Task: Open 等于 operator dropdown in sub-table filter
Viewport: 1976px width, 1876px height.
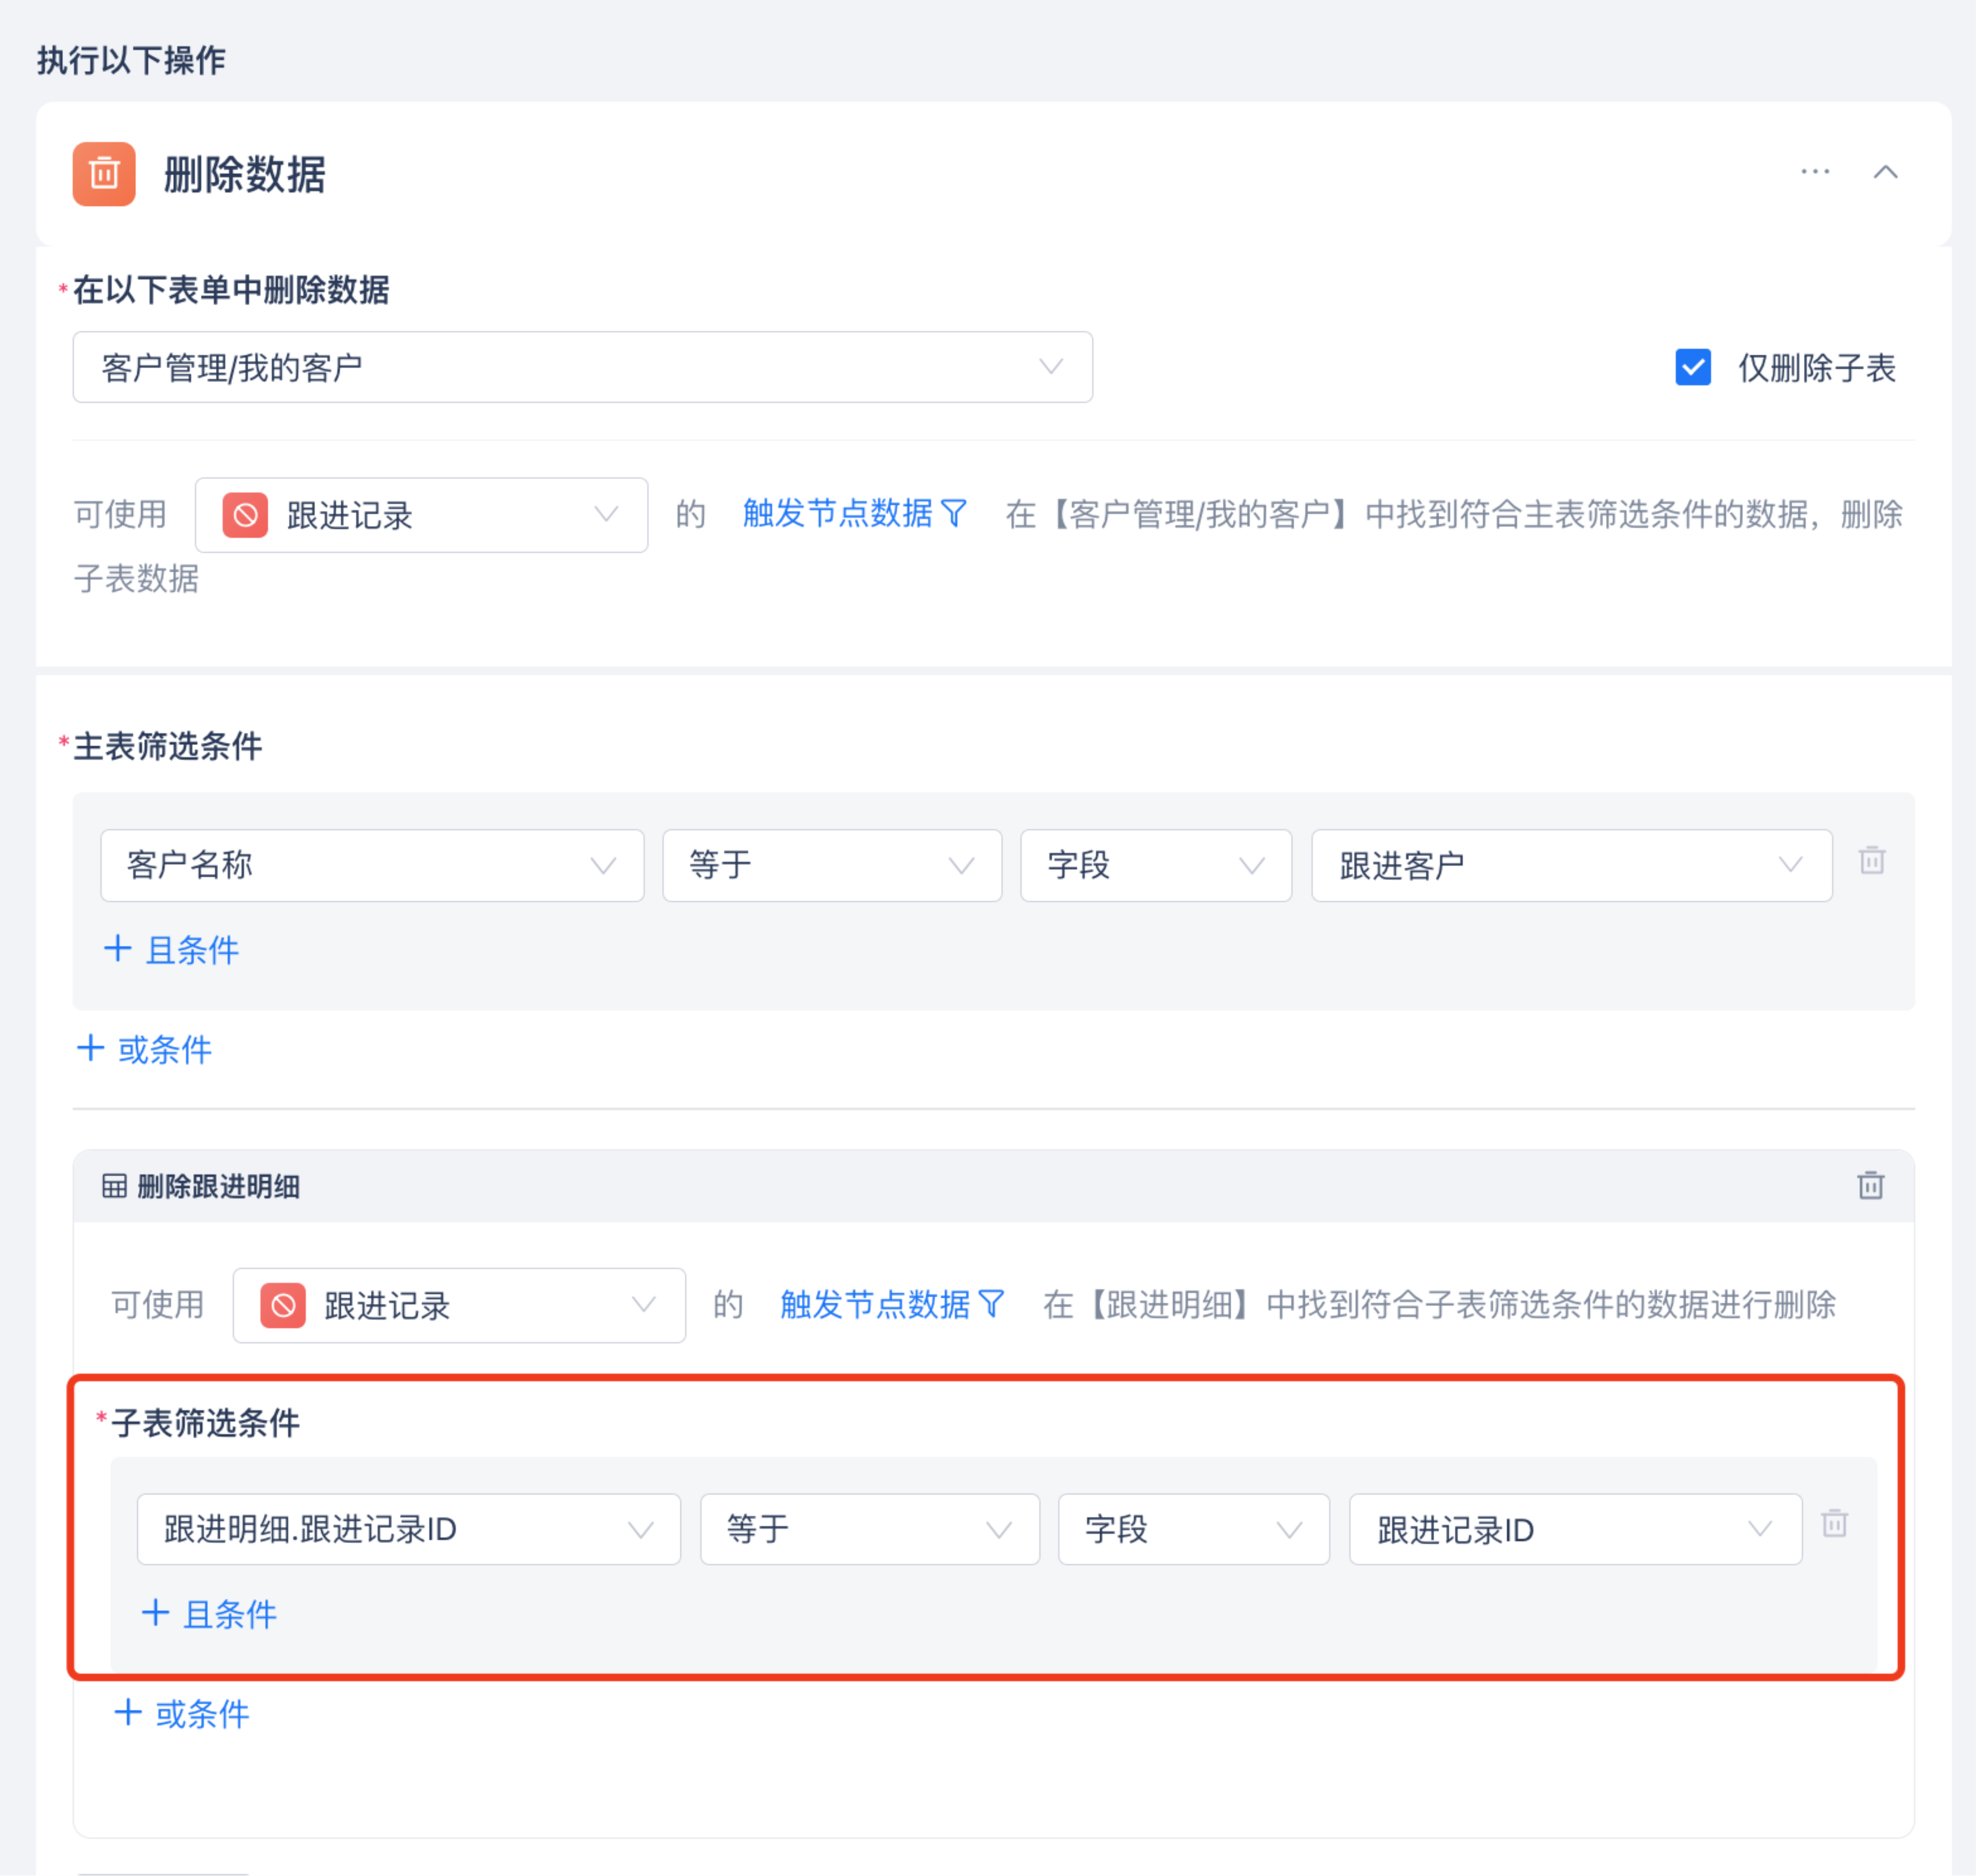Action: (x=869, y=1529)
